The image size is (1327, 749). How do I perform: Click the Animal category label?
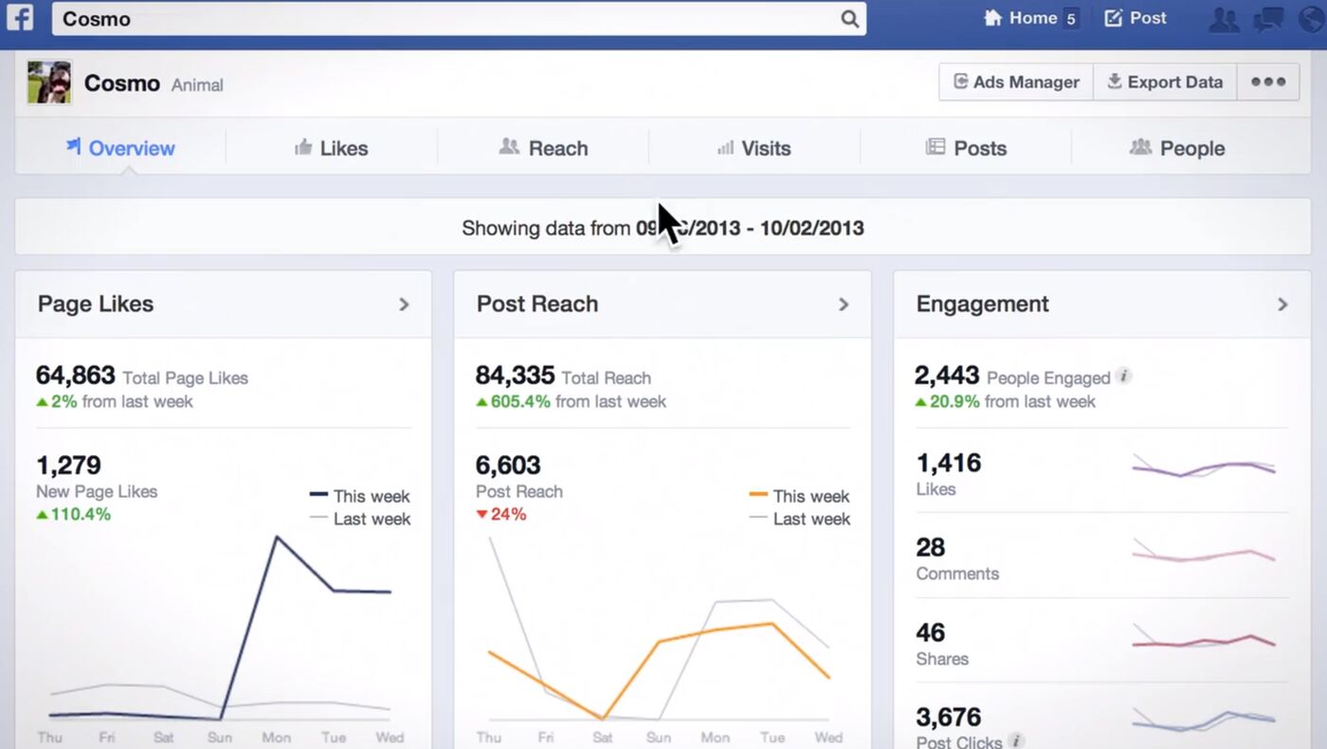(197, 85)
